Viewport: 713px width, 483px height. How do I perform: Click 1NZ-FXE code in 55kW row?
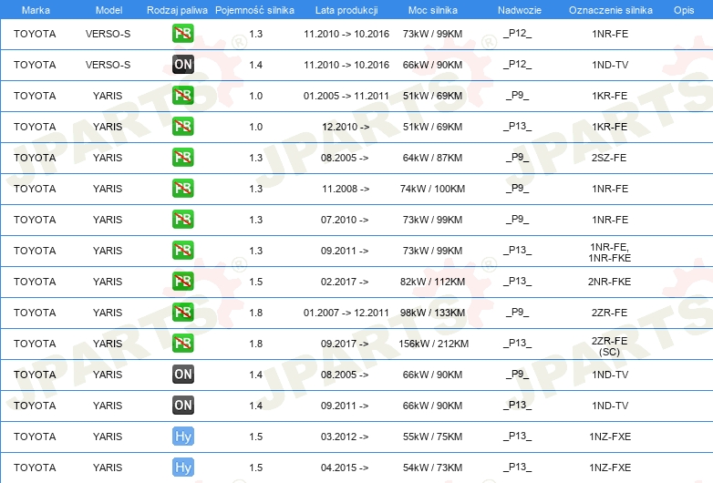pos(610,437)
